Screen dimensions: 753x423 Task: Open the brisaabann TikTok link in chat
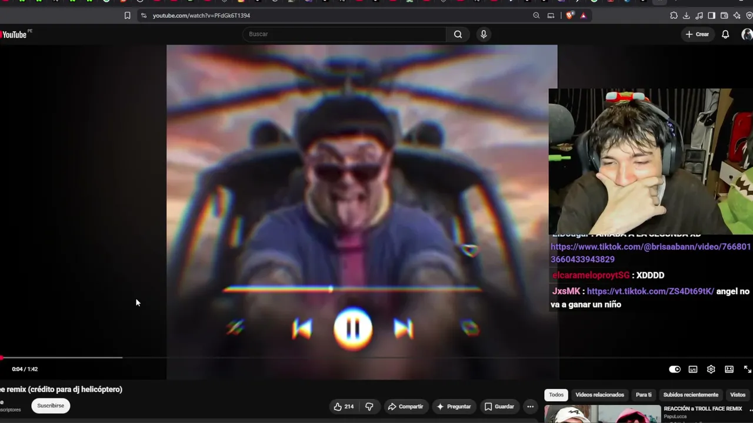click(651, 253)
